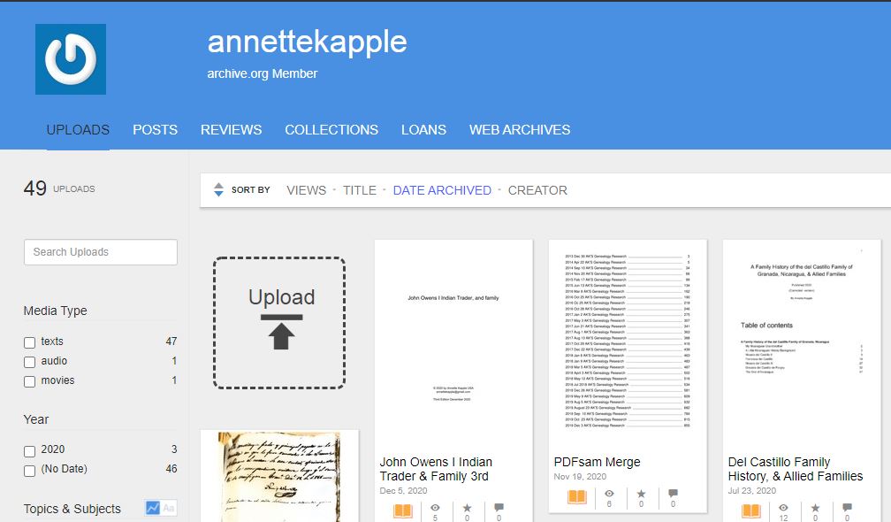Click the Search Uploads input field
Viewport: 891px width, 522px height.
pos(101,252)
